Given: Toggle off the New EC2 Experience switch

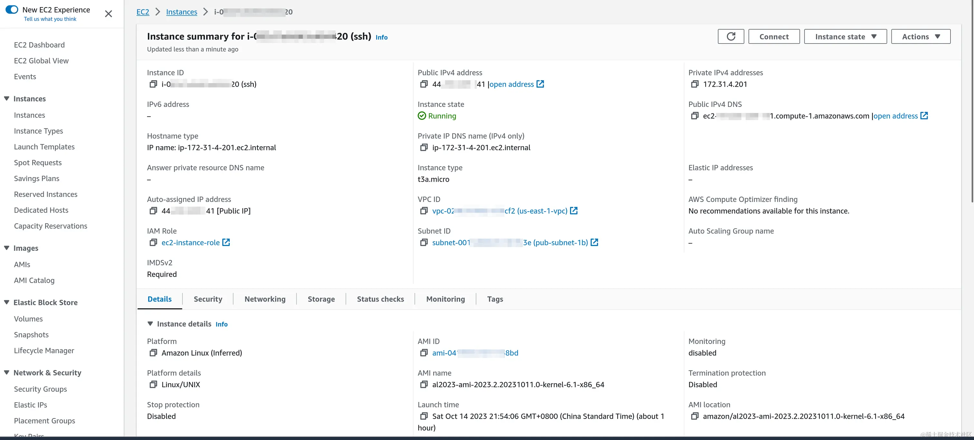Looking at the screenshot, I should 12,9.
